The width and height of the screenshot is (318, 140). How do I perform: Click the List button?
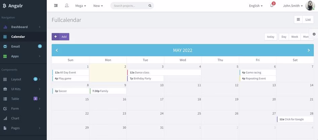click(x=308, y=20)
